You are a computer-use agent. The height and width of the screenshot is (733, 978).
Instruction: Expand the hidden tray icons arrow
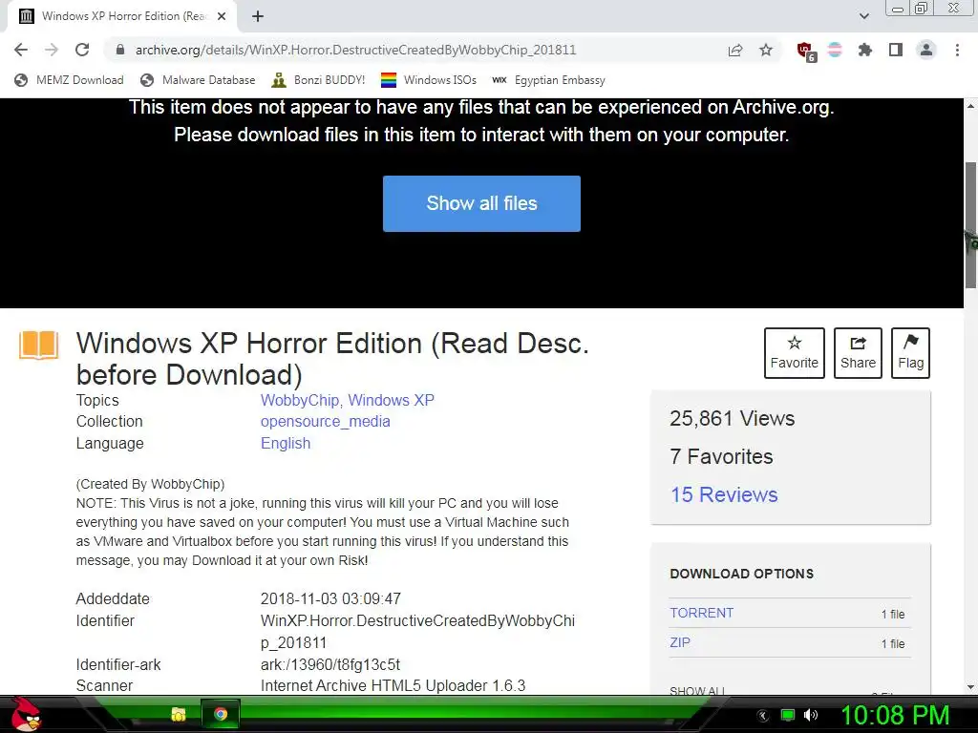click(x=762, y=716)
